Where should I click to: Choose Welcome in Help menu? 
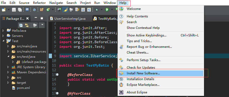coord(161,9)
